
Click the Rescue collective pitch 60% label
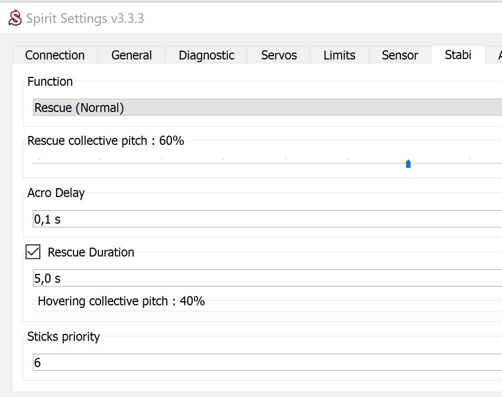point(106,141)
